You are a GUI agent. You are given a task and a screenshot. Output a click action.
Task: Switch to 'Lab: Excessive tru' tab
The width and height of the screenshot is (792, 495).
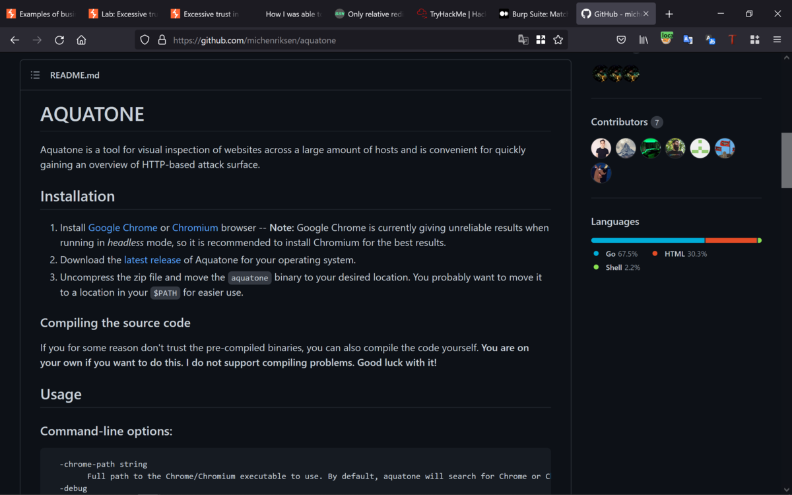point(123,14)
